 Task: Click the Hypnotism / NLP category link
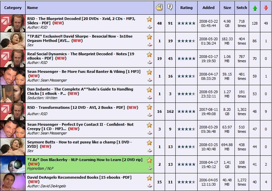pos(40,169)
